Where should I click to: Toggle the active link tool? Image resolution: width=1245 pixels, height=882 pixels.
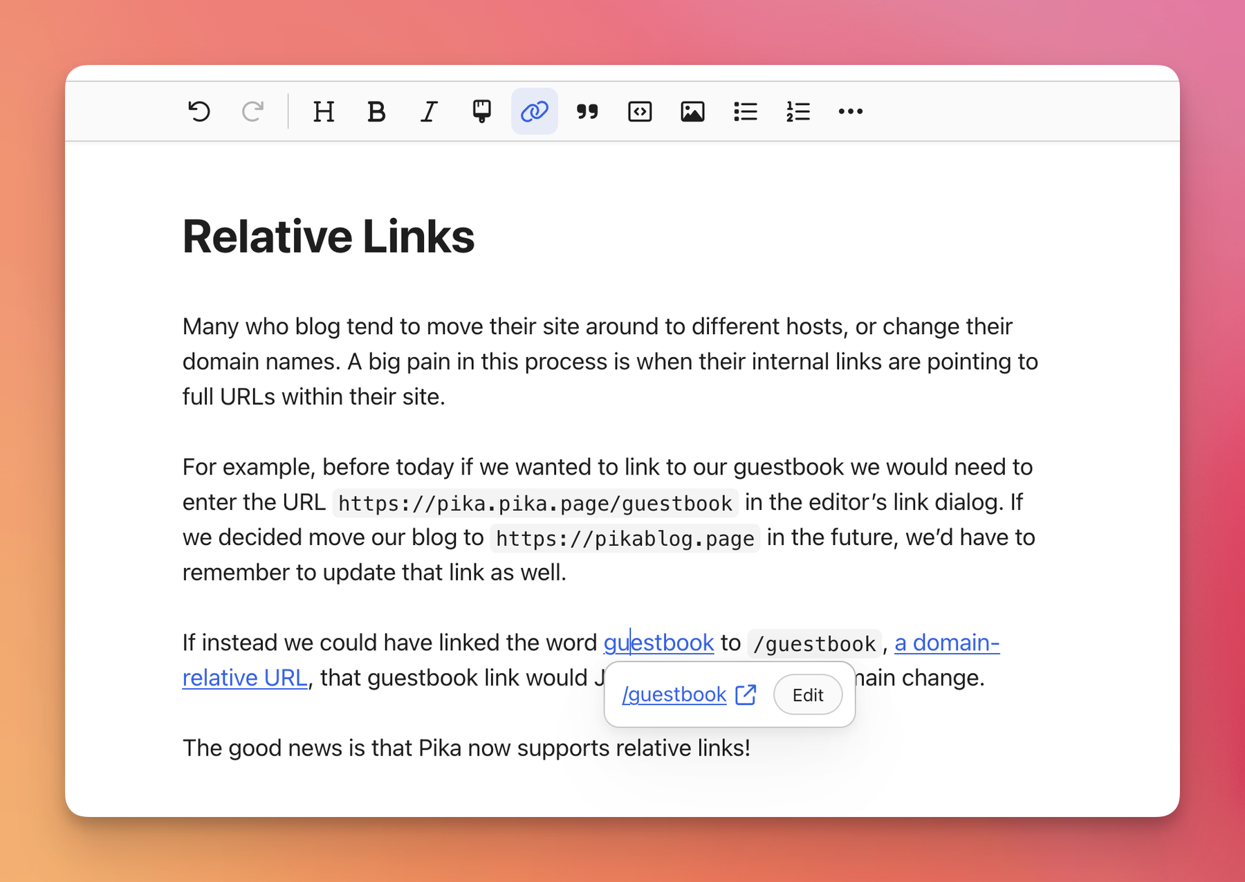(x=535, y=111)
